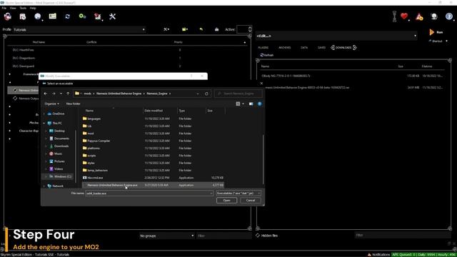This screenshot has width=457, height=257.
Task: Open the executables gears icon
Action: (x=83, y=16)
